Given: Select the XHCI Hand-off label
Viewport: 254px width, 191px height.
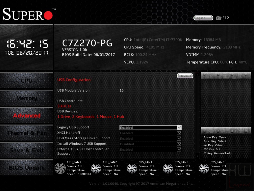Looking at the screenshot, I should tap(69, 133).
